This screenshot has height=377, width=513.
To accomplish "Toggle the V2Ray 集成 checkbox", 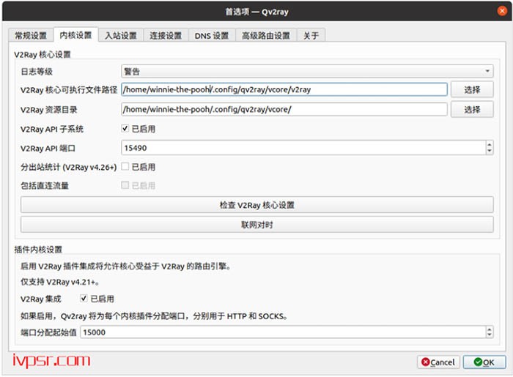I will (84, 298).
